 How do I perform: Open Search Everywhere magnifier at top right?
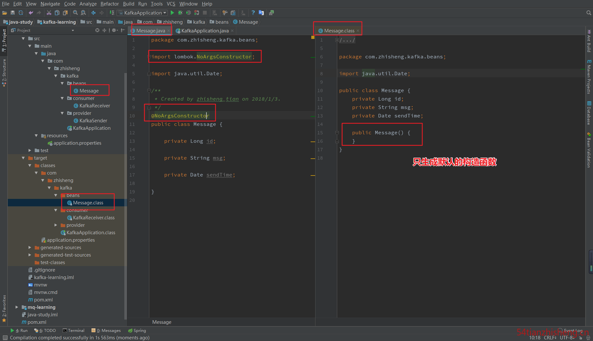pyautogui.click(x=588, y=13)
